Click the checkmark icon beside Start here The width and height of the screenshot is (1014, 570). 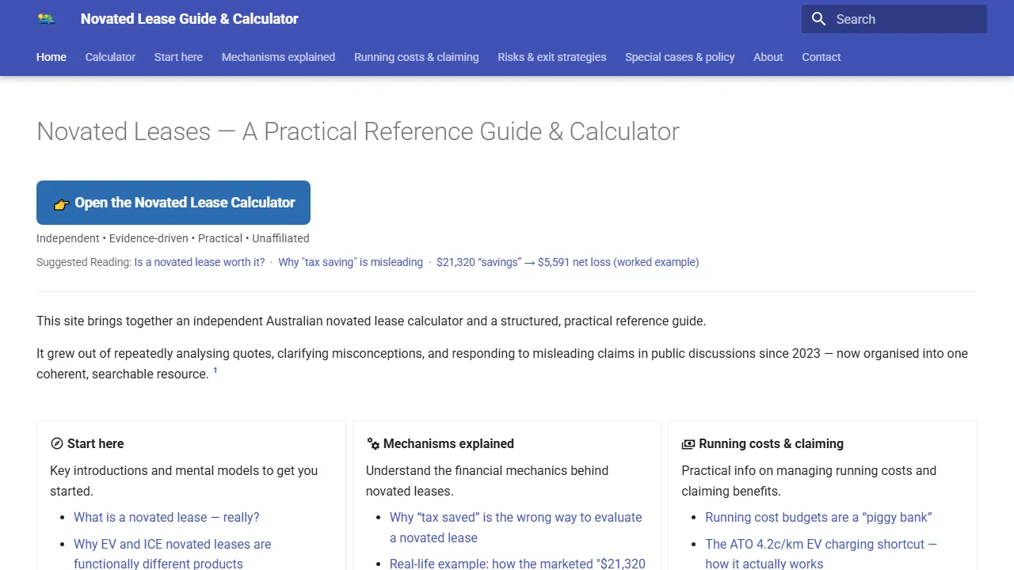55,443
